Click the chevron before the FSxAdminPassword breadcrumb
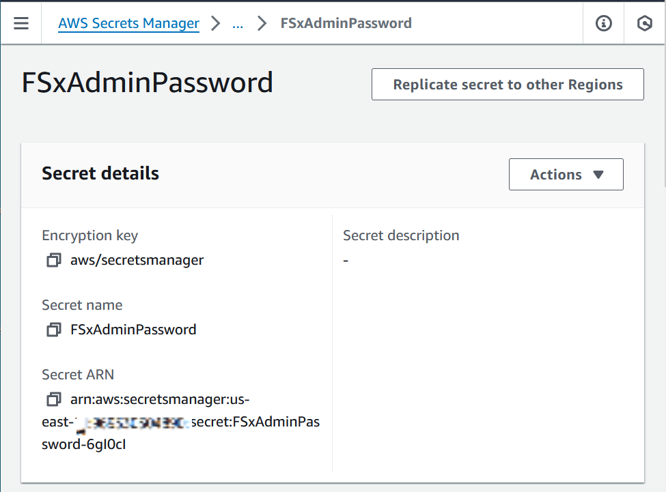Image resolution: width=666 pixels, height=492 pixels. coord(261,23)
